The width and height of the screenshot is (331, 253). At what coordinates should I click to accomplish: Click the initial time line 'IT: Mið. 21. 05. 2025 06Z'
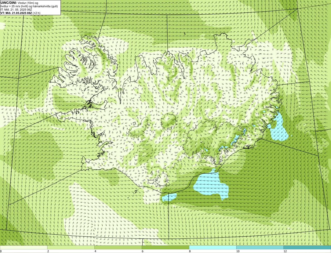[16, 9]
